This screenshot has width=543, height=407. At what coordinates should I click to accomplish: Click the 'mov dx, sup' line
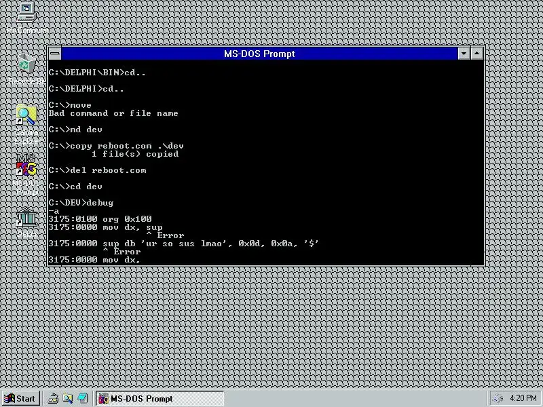105,227
